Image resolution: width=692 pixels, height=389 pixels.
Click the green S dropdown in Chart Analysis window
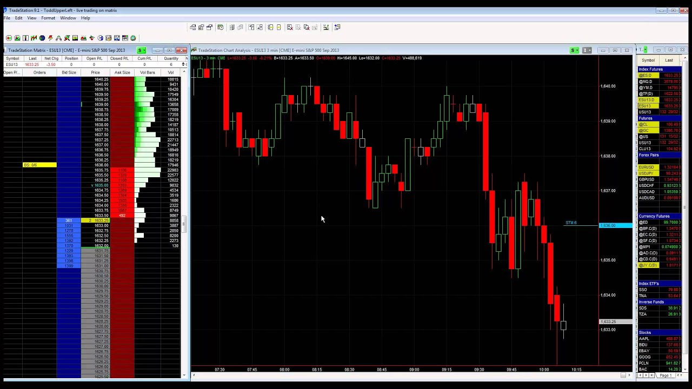coord(575,50)
